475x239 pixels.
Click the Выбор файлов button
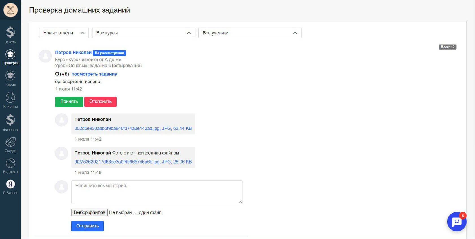[89, 212]
